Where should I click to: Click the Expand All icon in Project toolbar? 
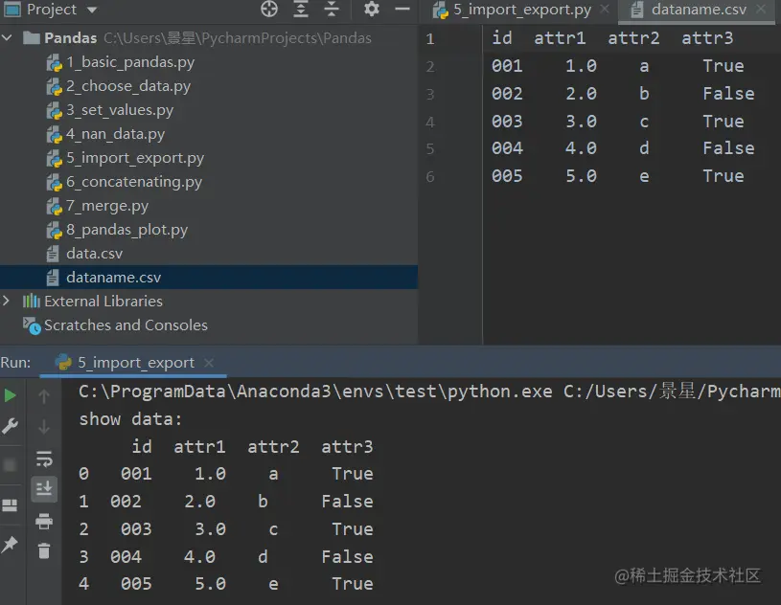[x=301, y=9]
